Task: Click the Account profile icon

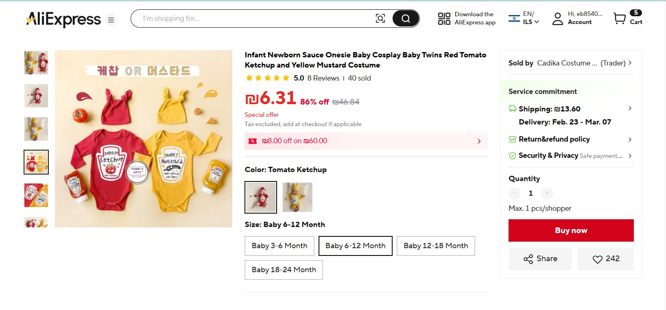Action: point(557,19)
